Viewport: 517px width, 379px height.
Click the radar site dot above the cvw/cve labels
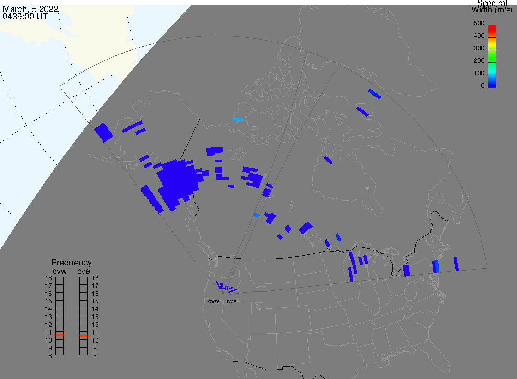(223, 293)
